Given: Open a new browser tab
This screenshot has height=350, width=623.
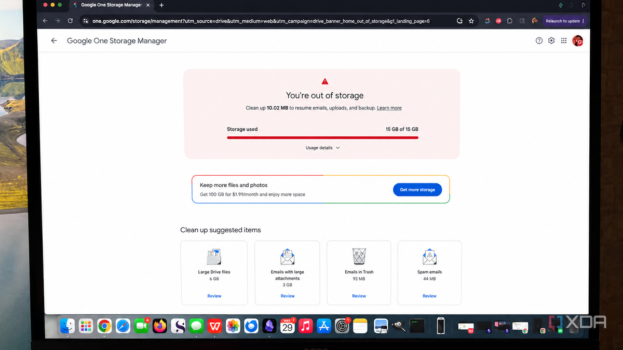Looking at the screenshot, I should pos(161,5).
